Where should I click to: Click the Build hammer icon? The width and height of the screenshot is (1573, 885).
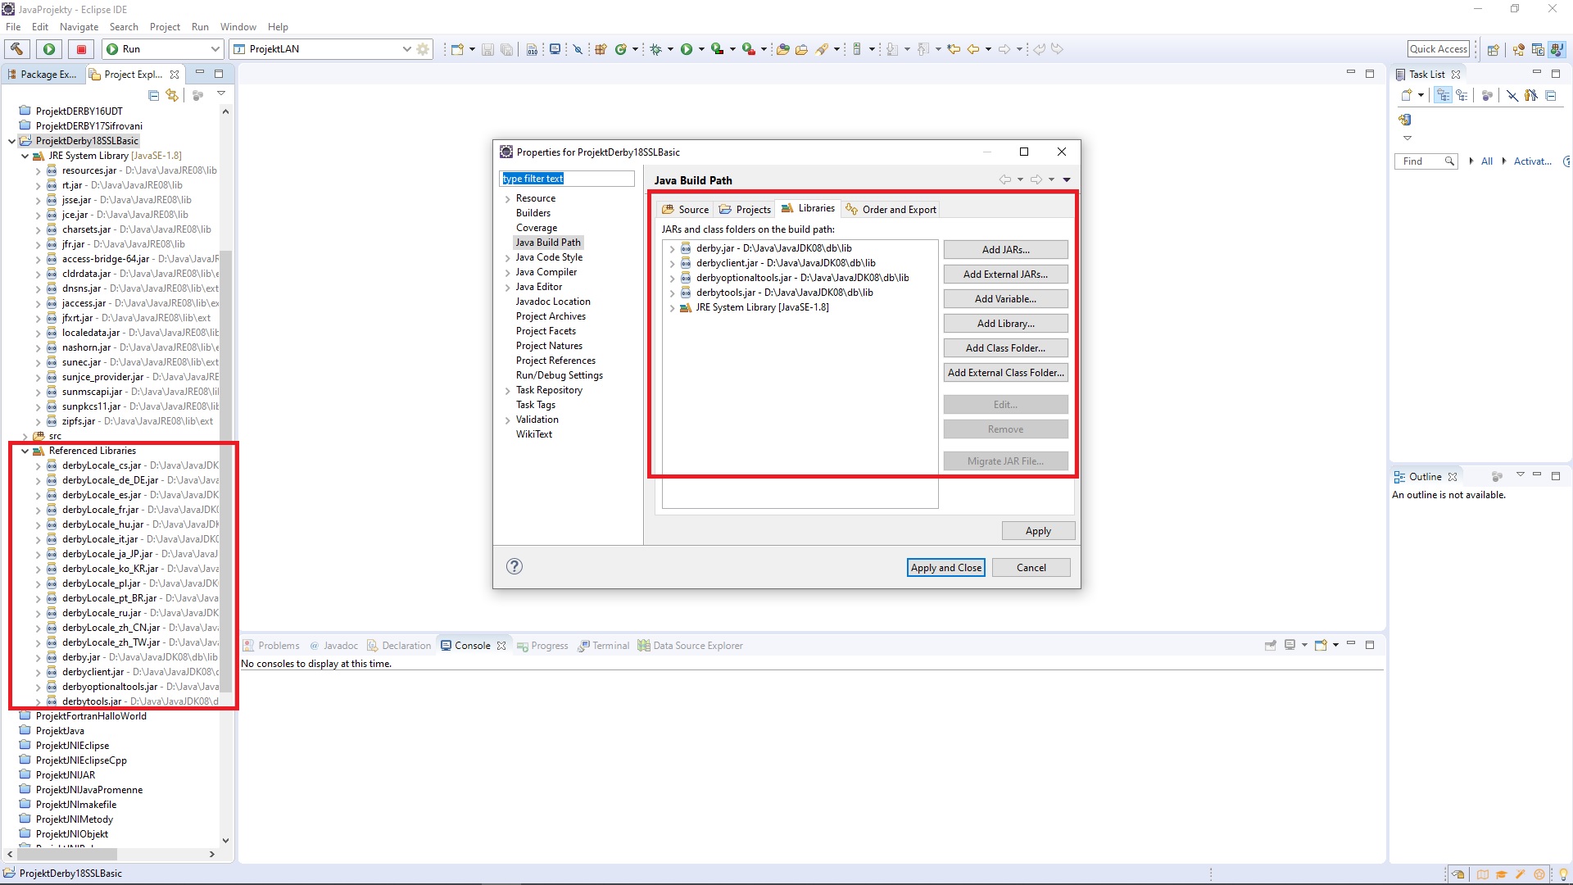(x=16, y=49)
